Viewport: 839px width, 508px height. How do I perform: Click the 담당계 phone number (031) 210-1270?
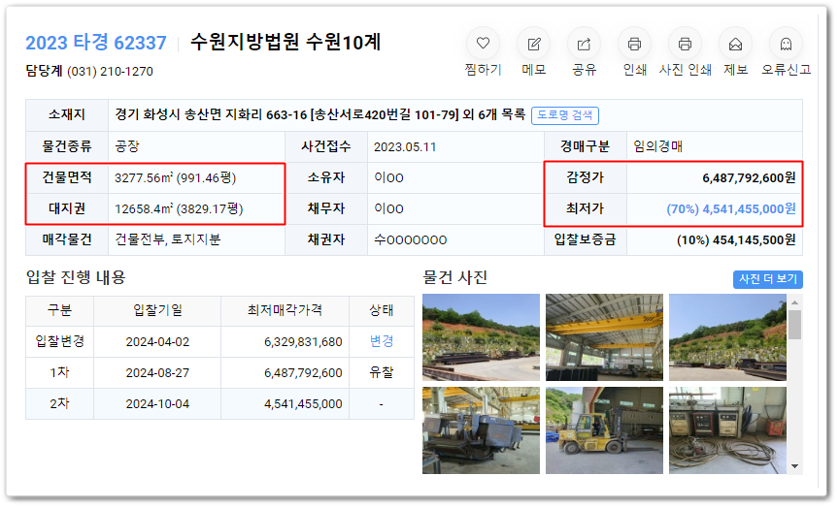110,72
